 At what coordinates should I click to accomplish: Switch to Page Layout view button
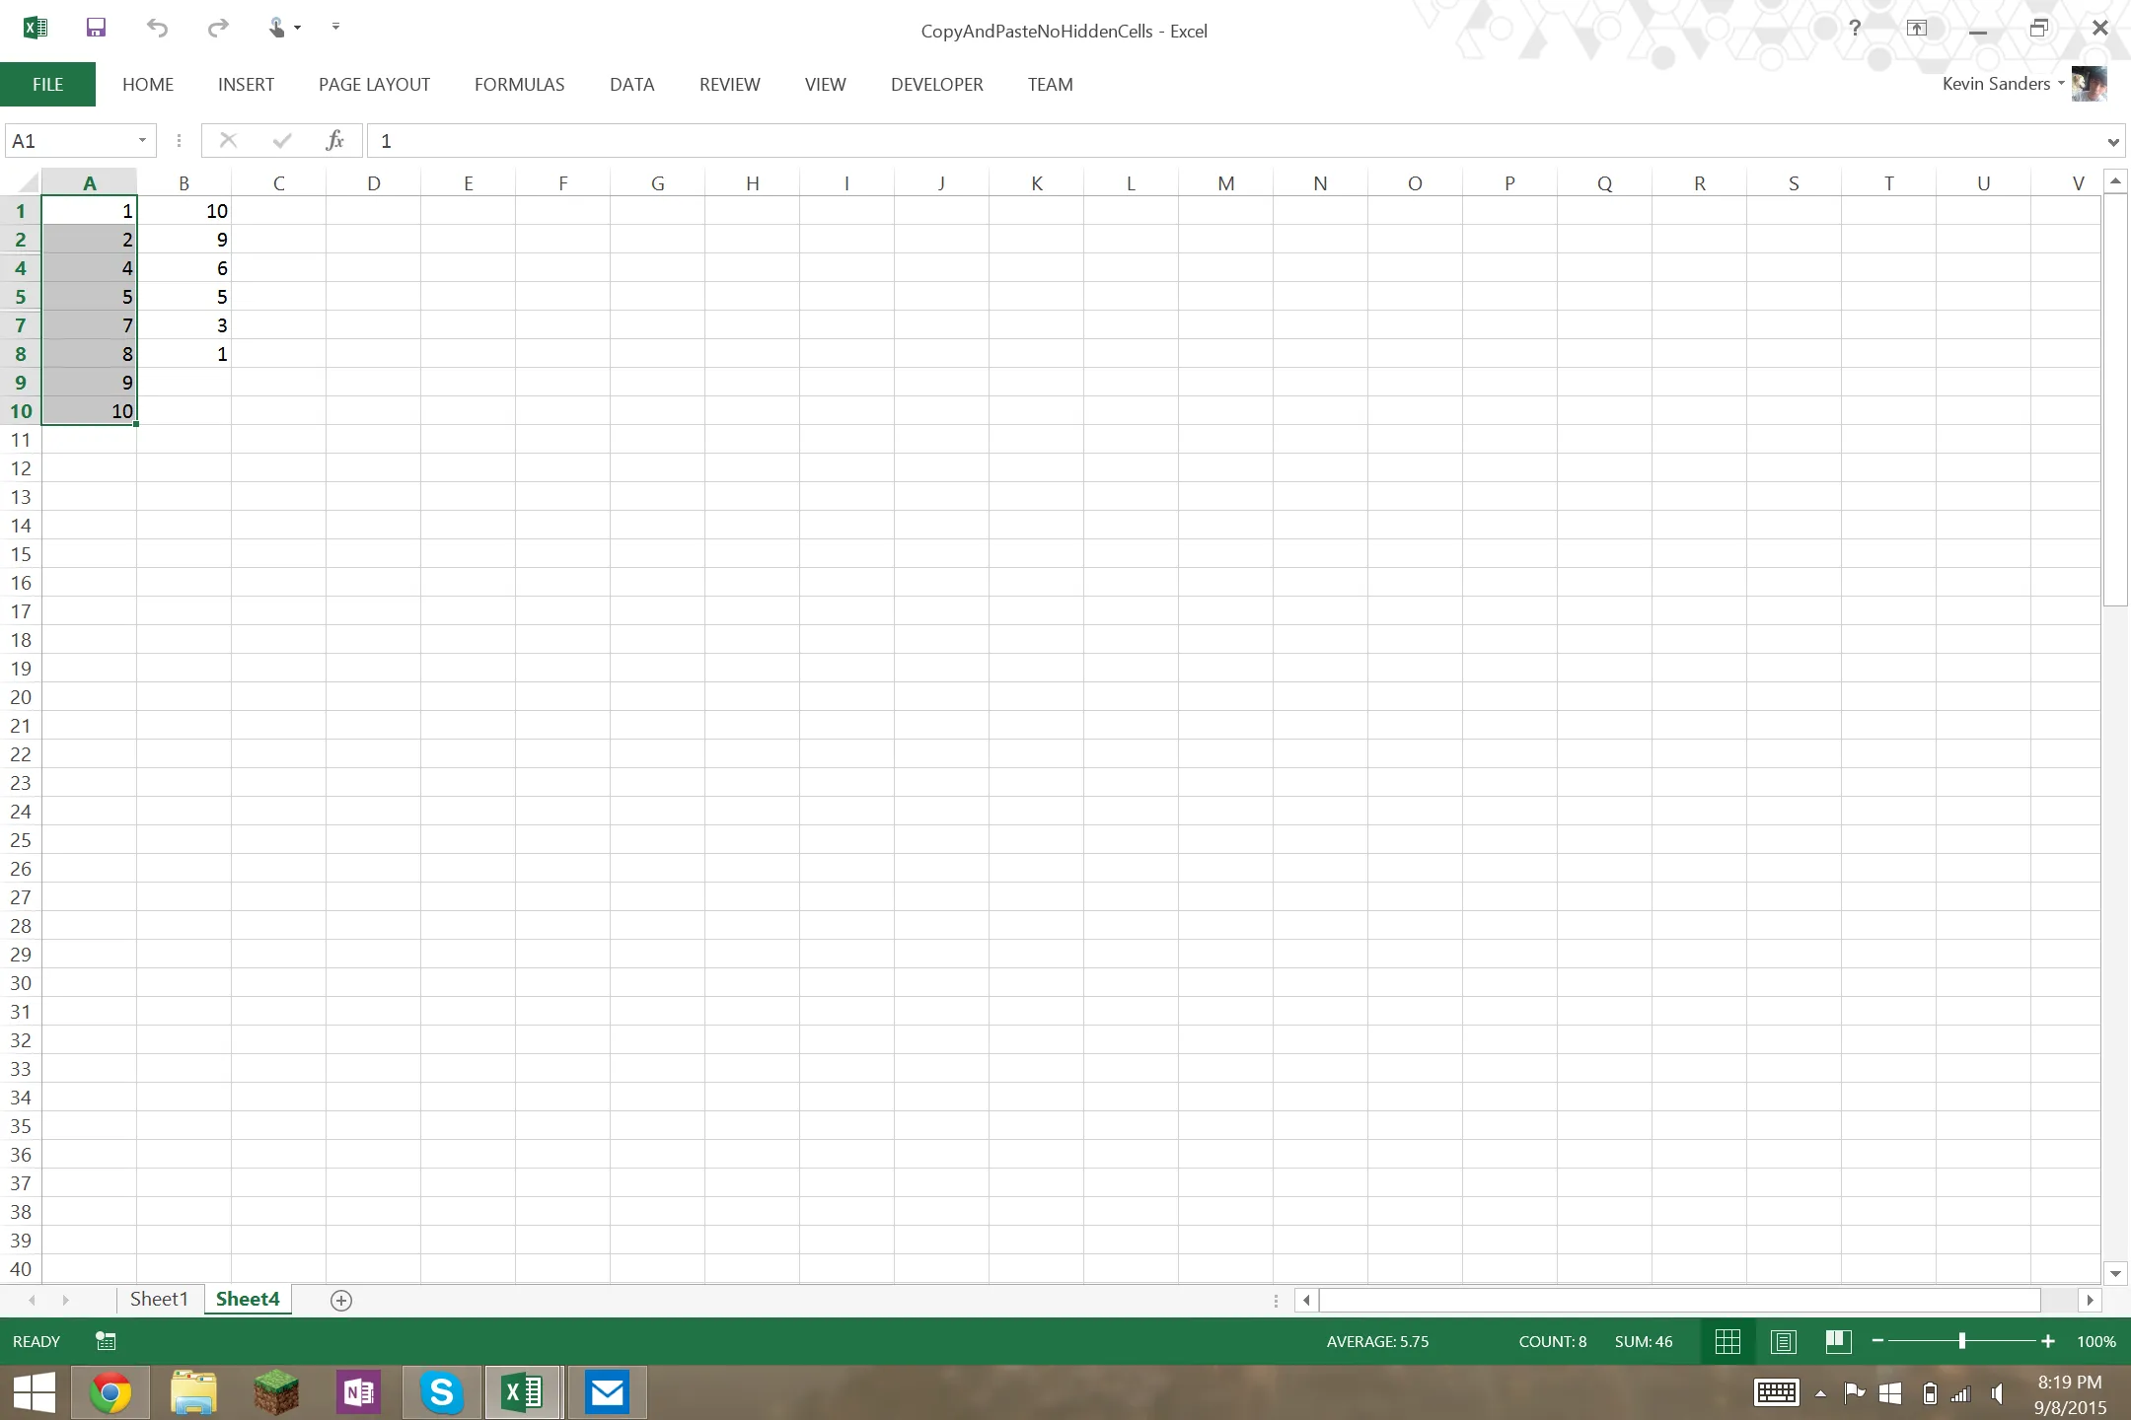pyautogui.click(x=1783, y=1341)
